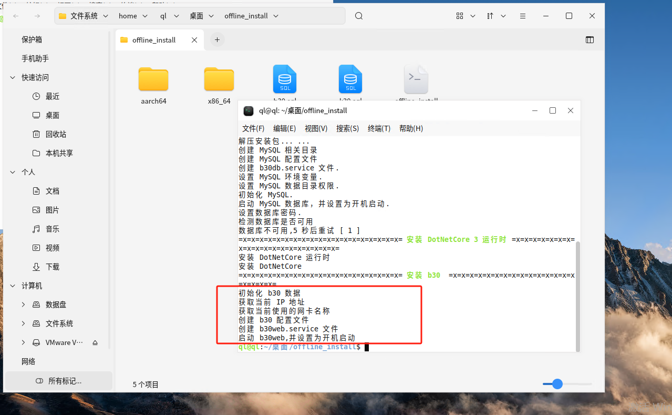Close the offline_install tab
This screenshot has width=672, height=415.
click(x=194, y=40)
